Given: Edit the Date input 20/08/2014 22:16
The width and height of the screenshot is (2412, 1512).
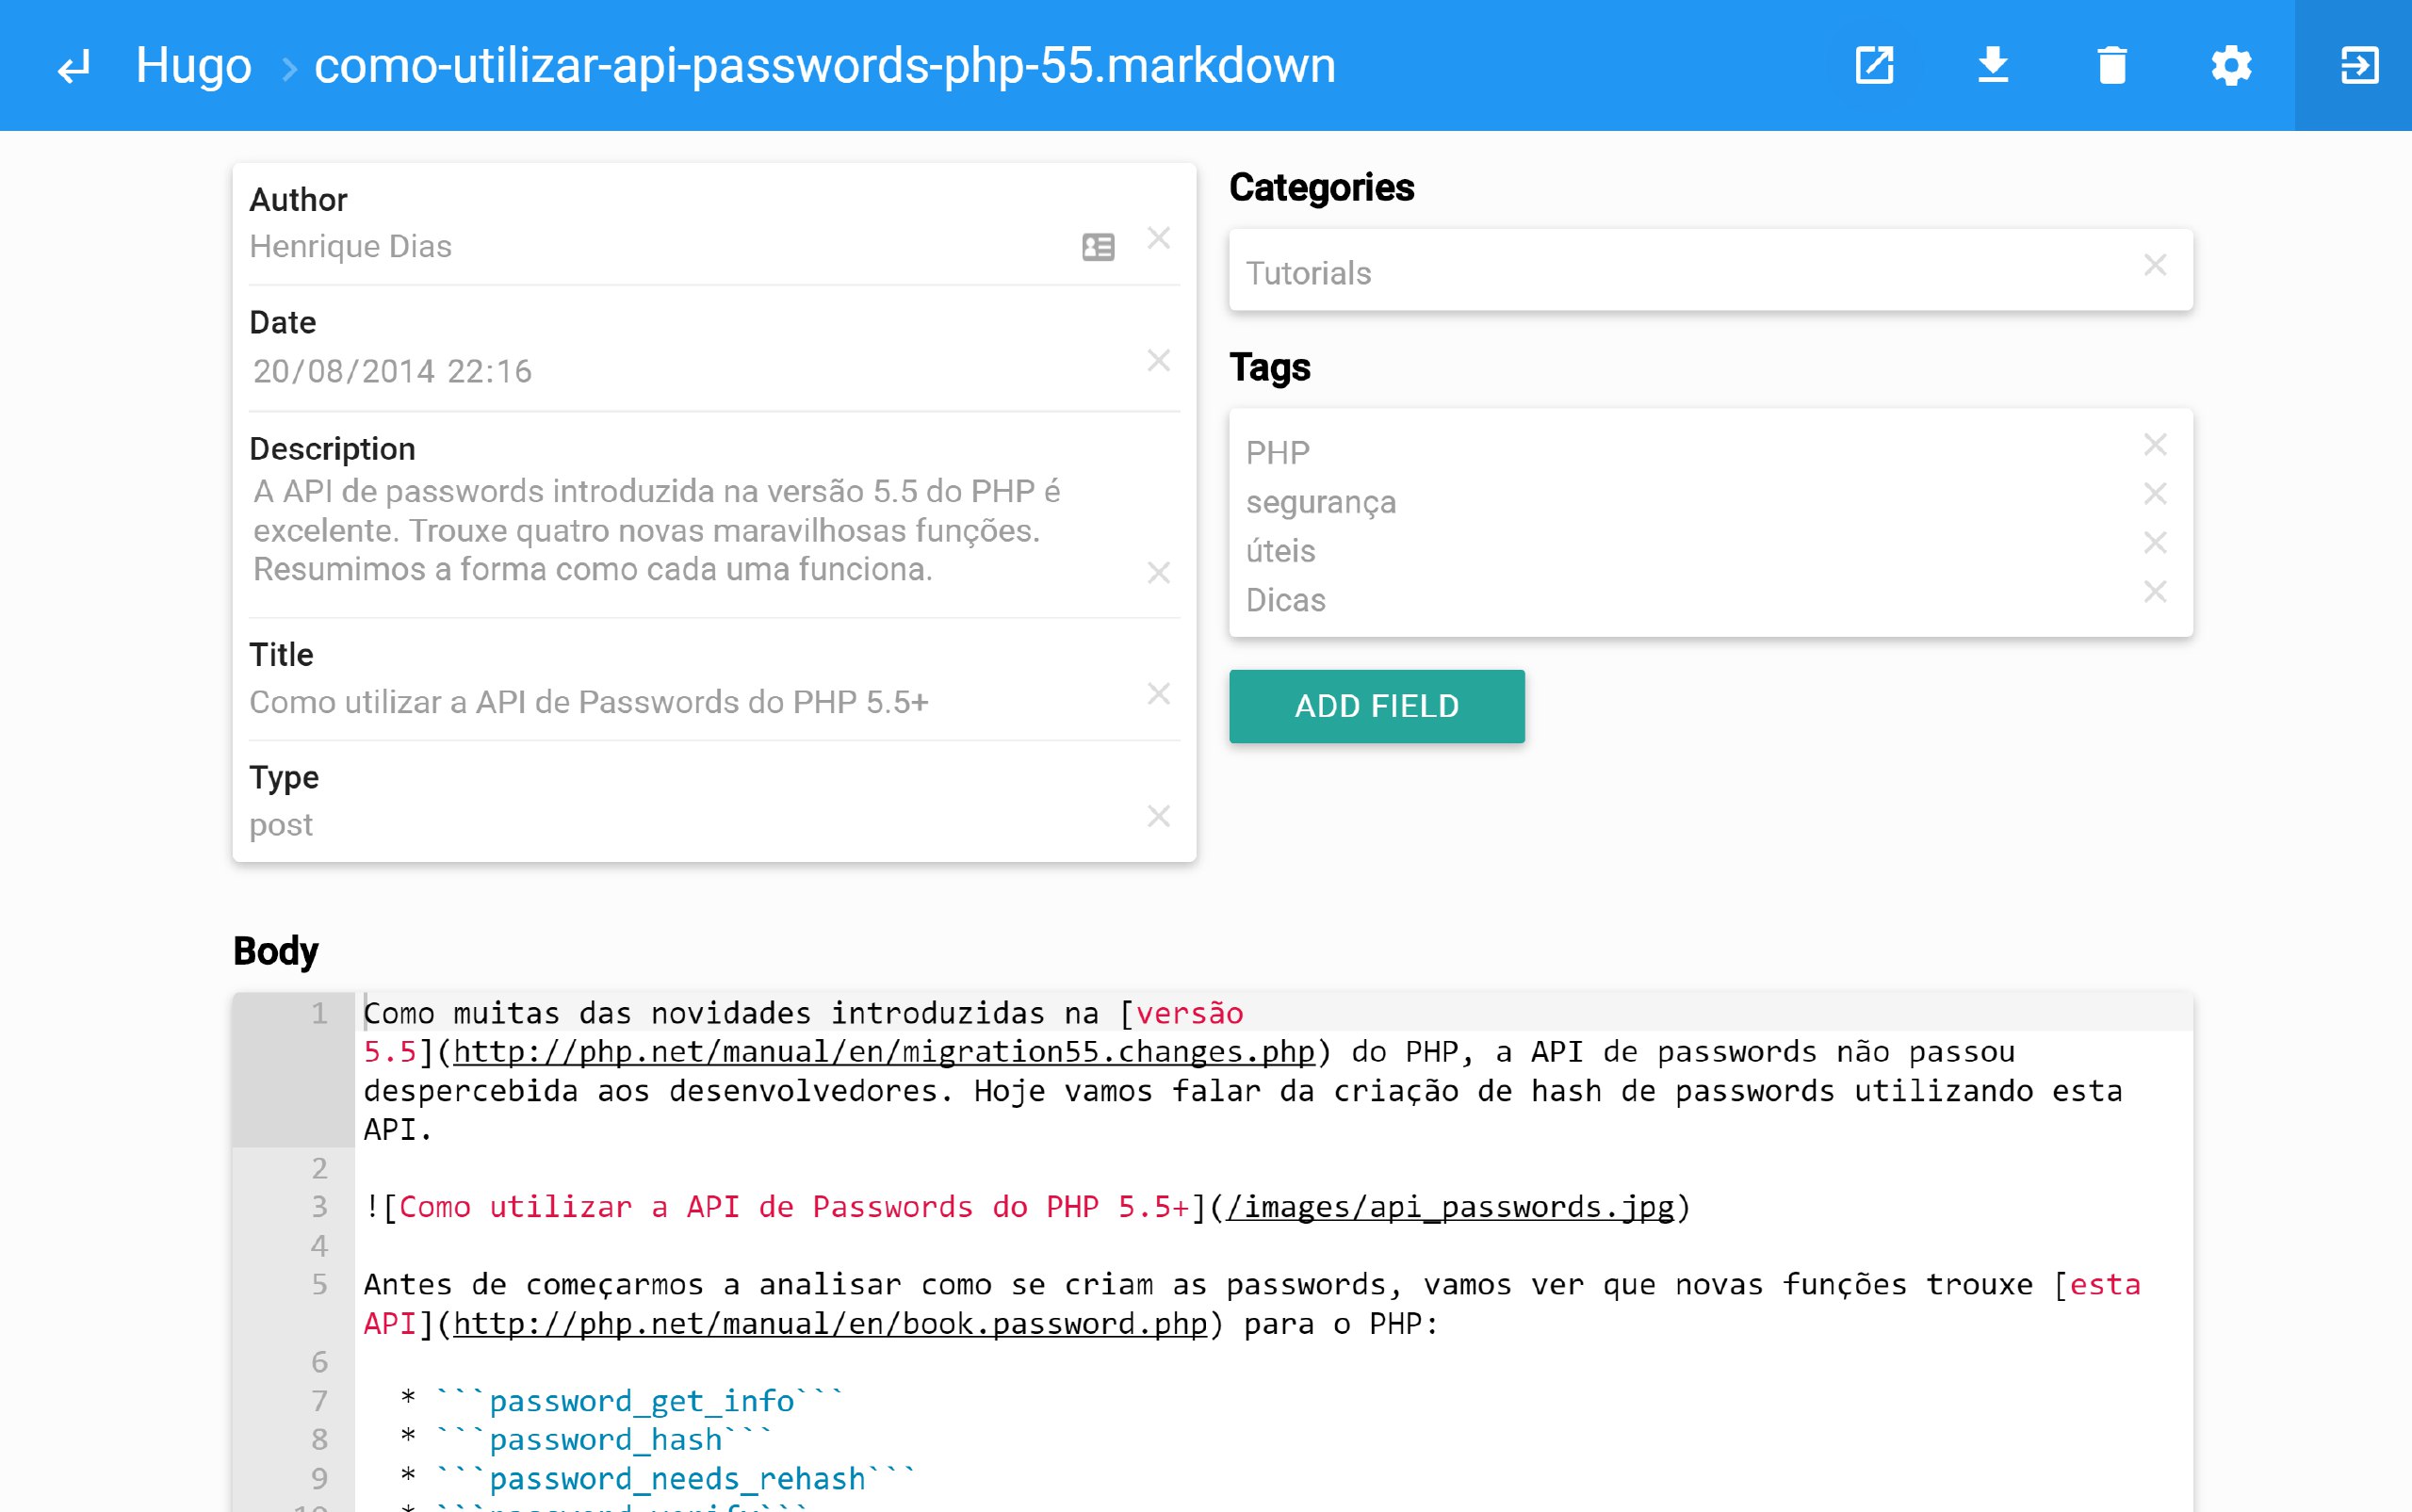Looking at the screenshot, I should pyautogui.click(x=690, y=371).
